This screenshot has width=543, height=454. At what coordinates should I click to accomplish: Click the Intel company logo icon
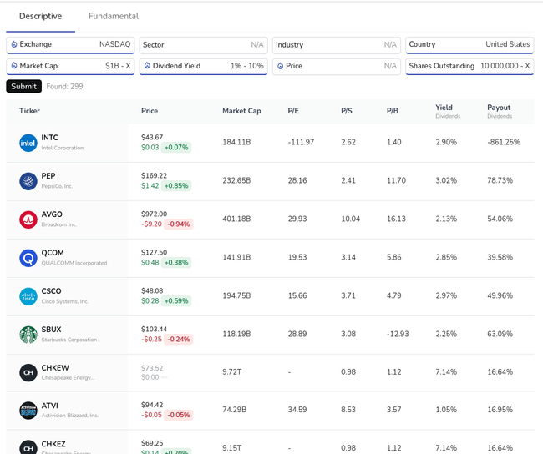[x=28, y=143]
